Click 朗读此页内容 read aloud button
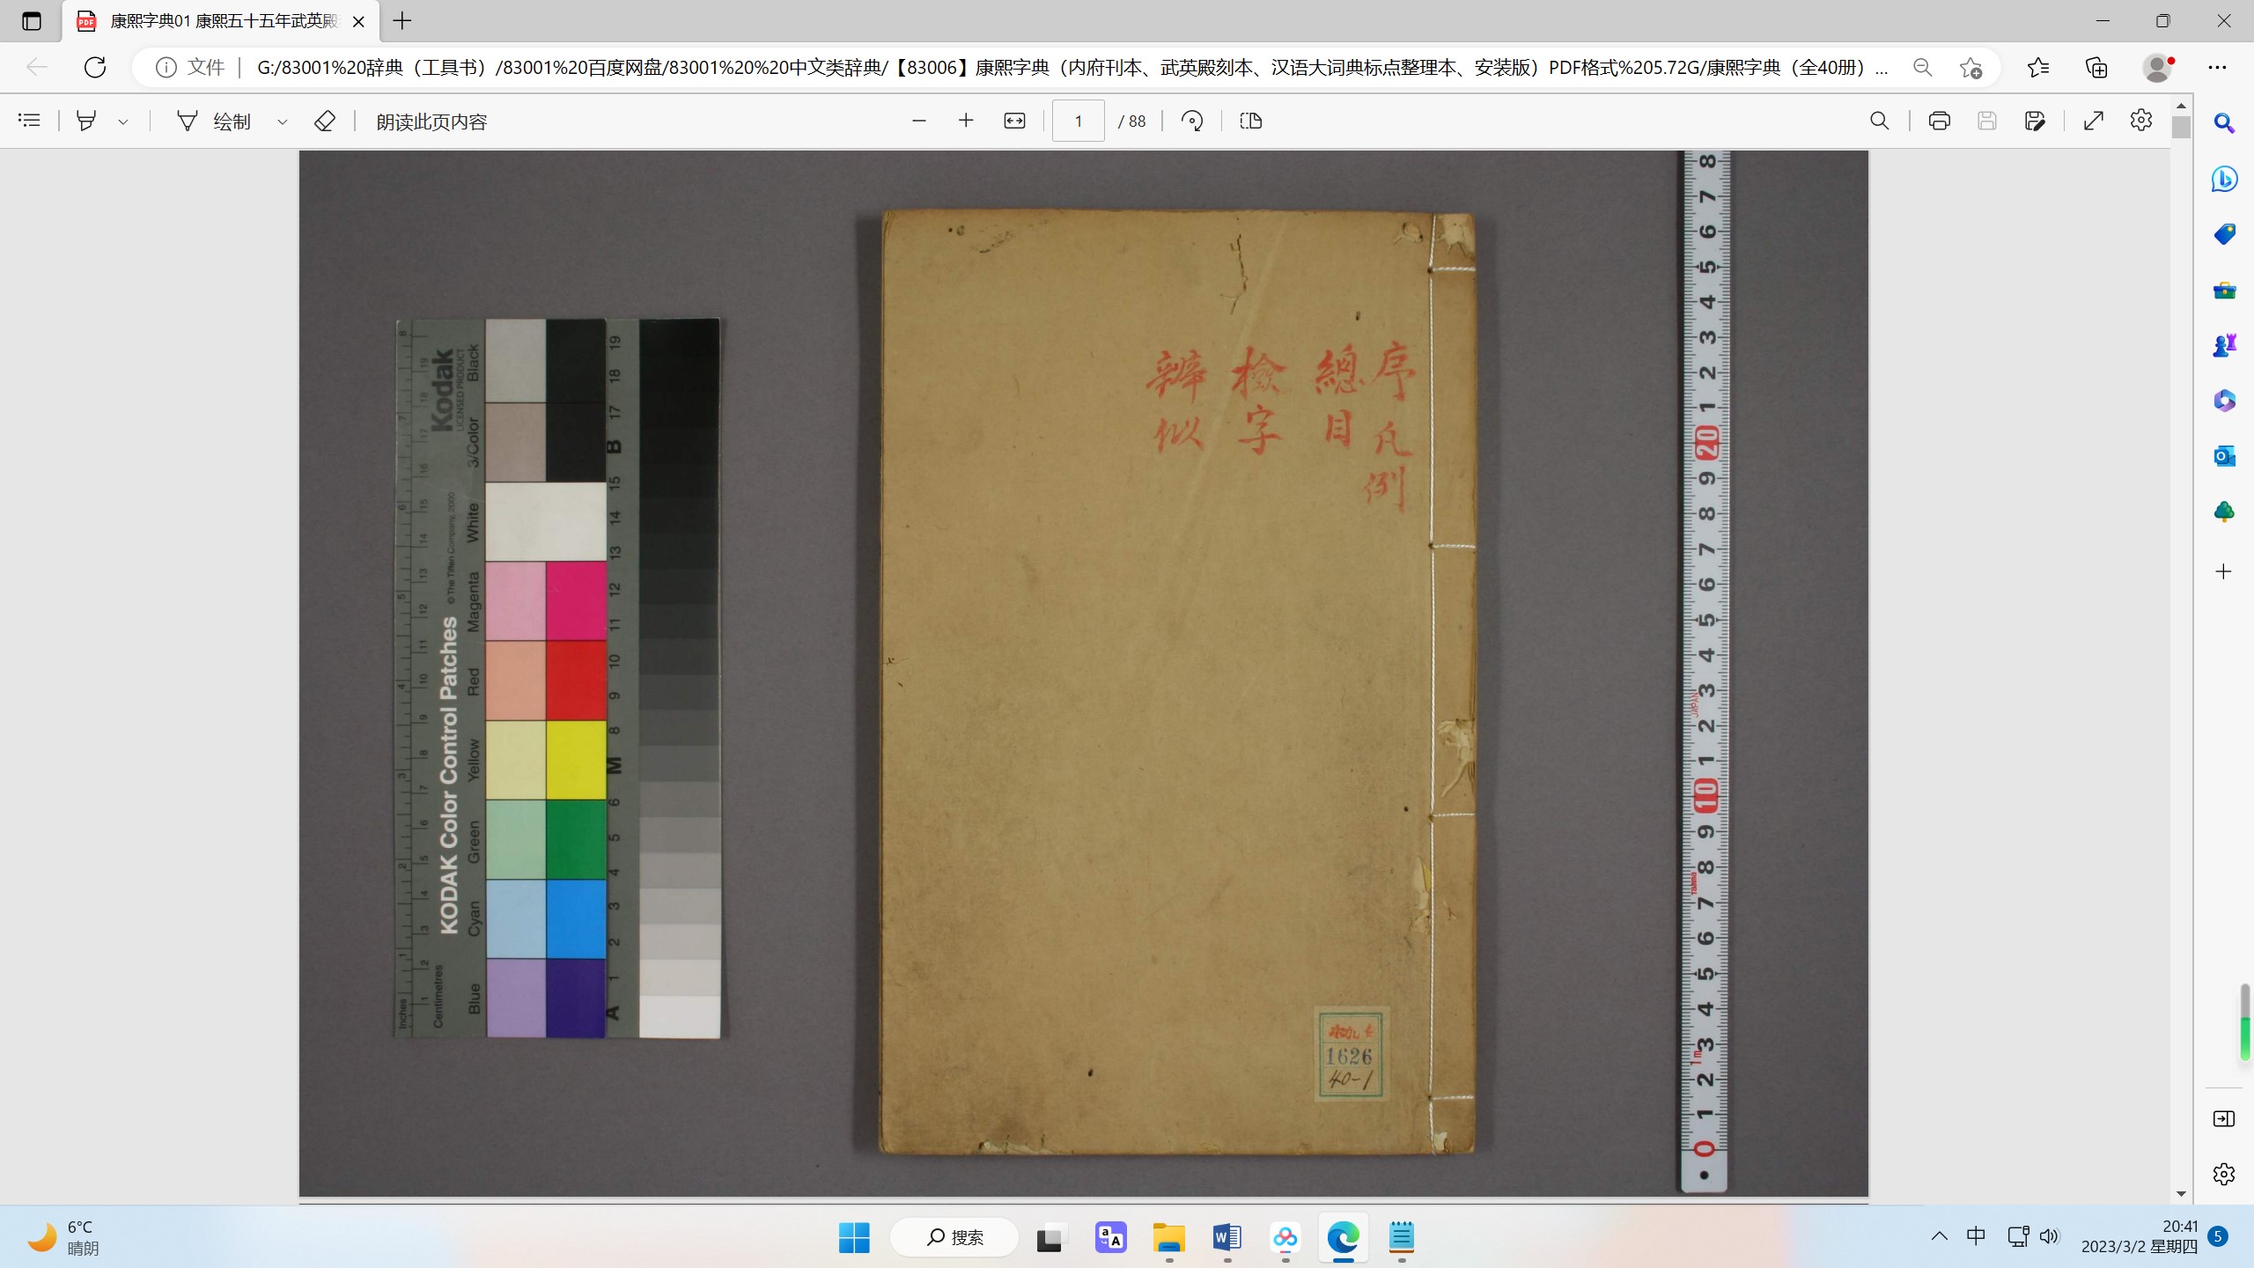This screenshot has width=2254, height=1268. point(431,122)
